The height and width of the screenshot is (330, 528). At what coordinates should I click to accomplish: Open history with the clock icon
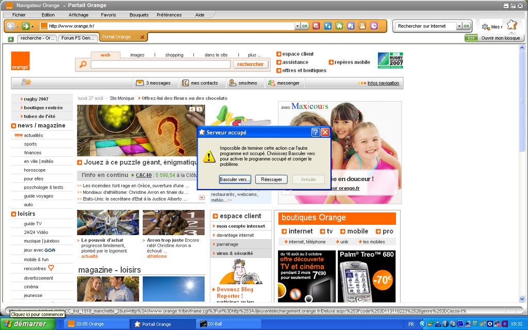coord(374,26)
